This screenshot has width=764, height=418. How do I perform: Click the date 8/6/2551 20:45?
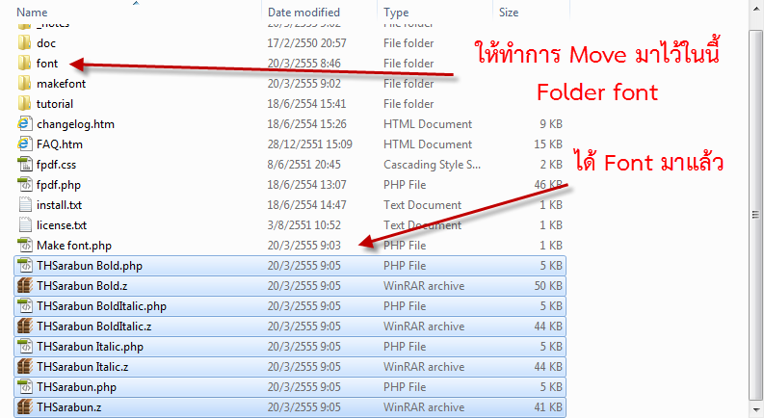303,165
